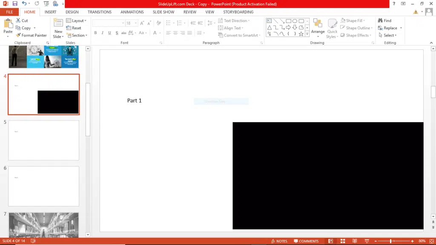This screenshot has height=245, width=436.
Task: Click the Undo arrow icon
Action: pos(24,4)
